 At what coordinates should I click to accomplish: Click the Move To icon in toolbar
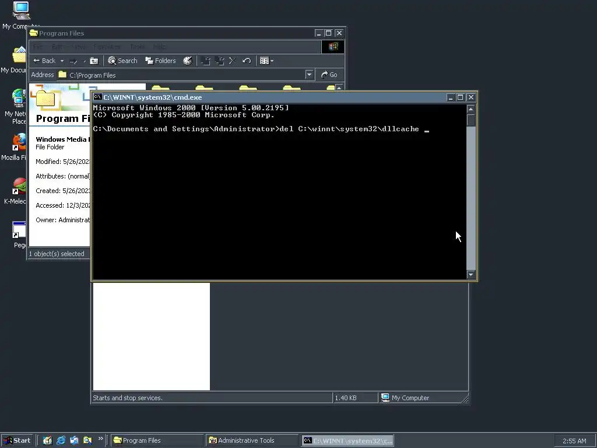click(x=206, y=61)
